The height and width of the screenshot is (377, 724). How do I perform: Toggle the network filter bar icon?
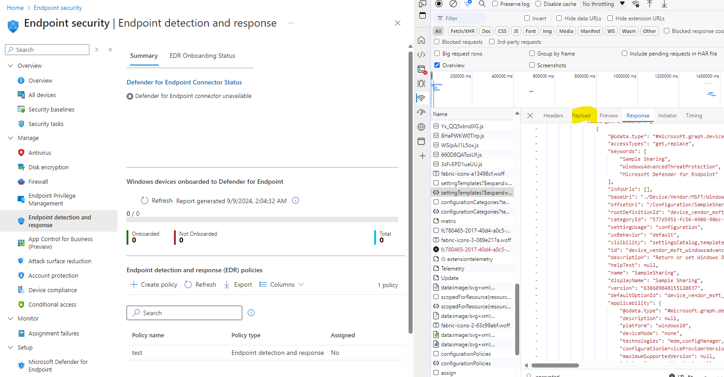click(x=468, y=4)
